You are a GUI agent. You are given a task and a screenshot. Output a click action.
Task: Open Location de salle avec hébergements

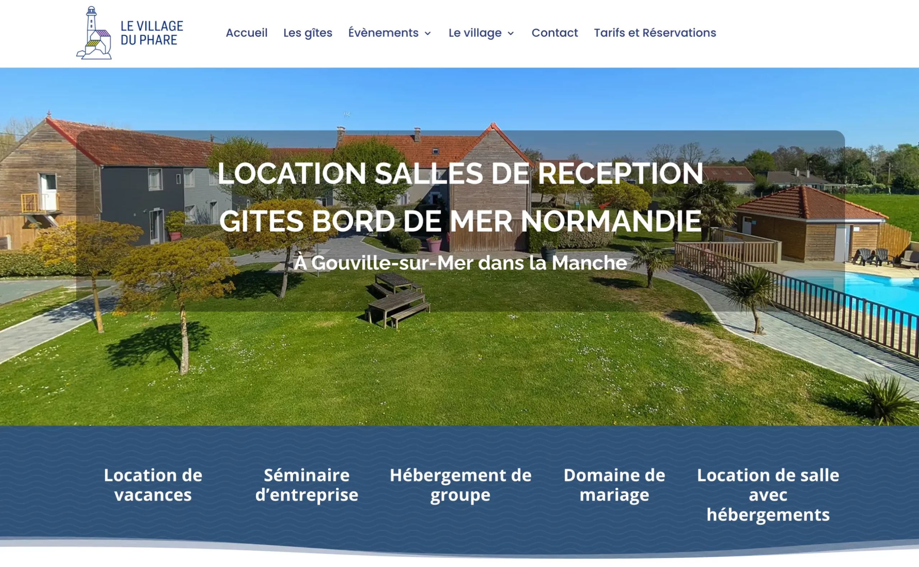pyautogui.click(x=767, y=495)
